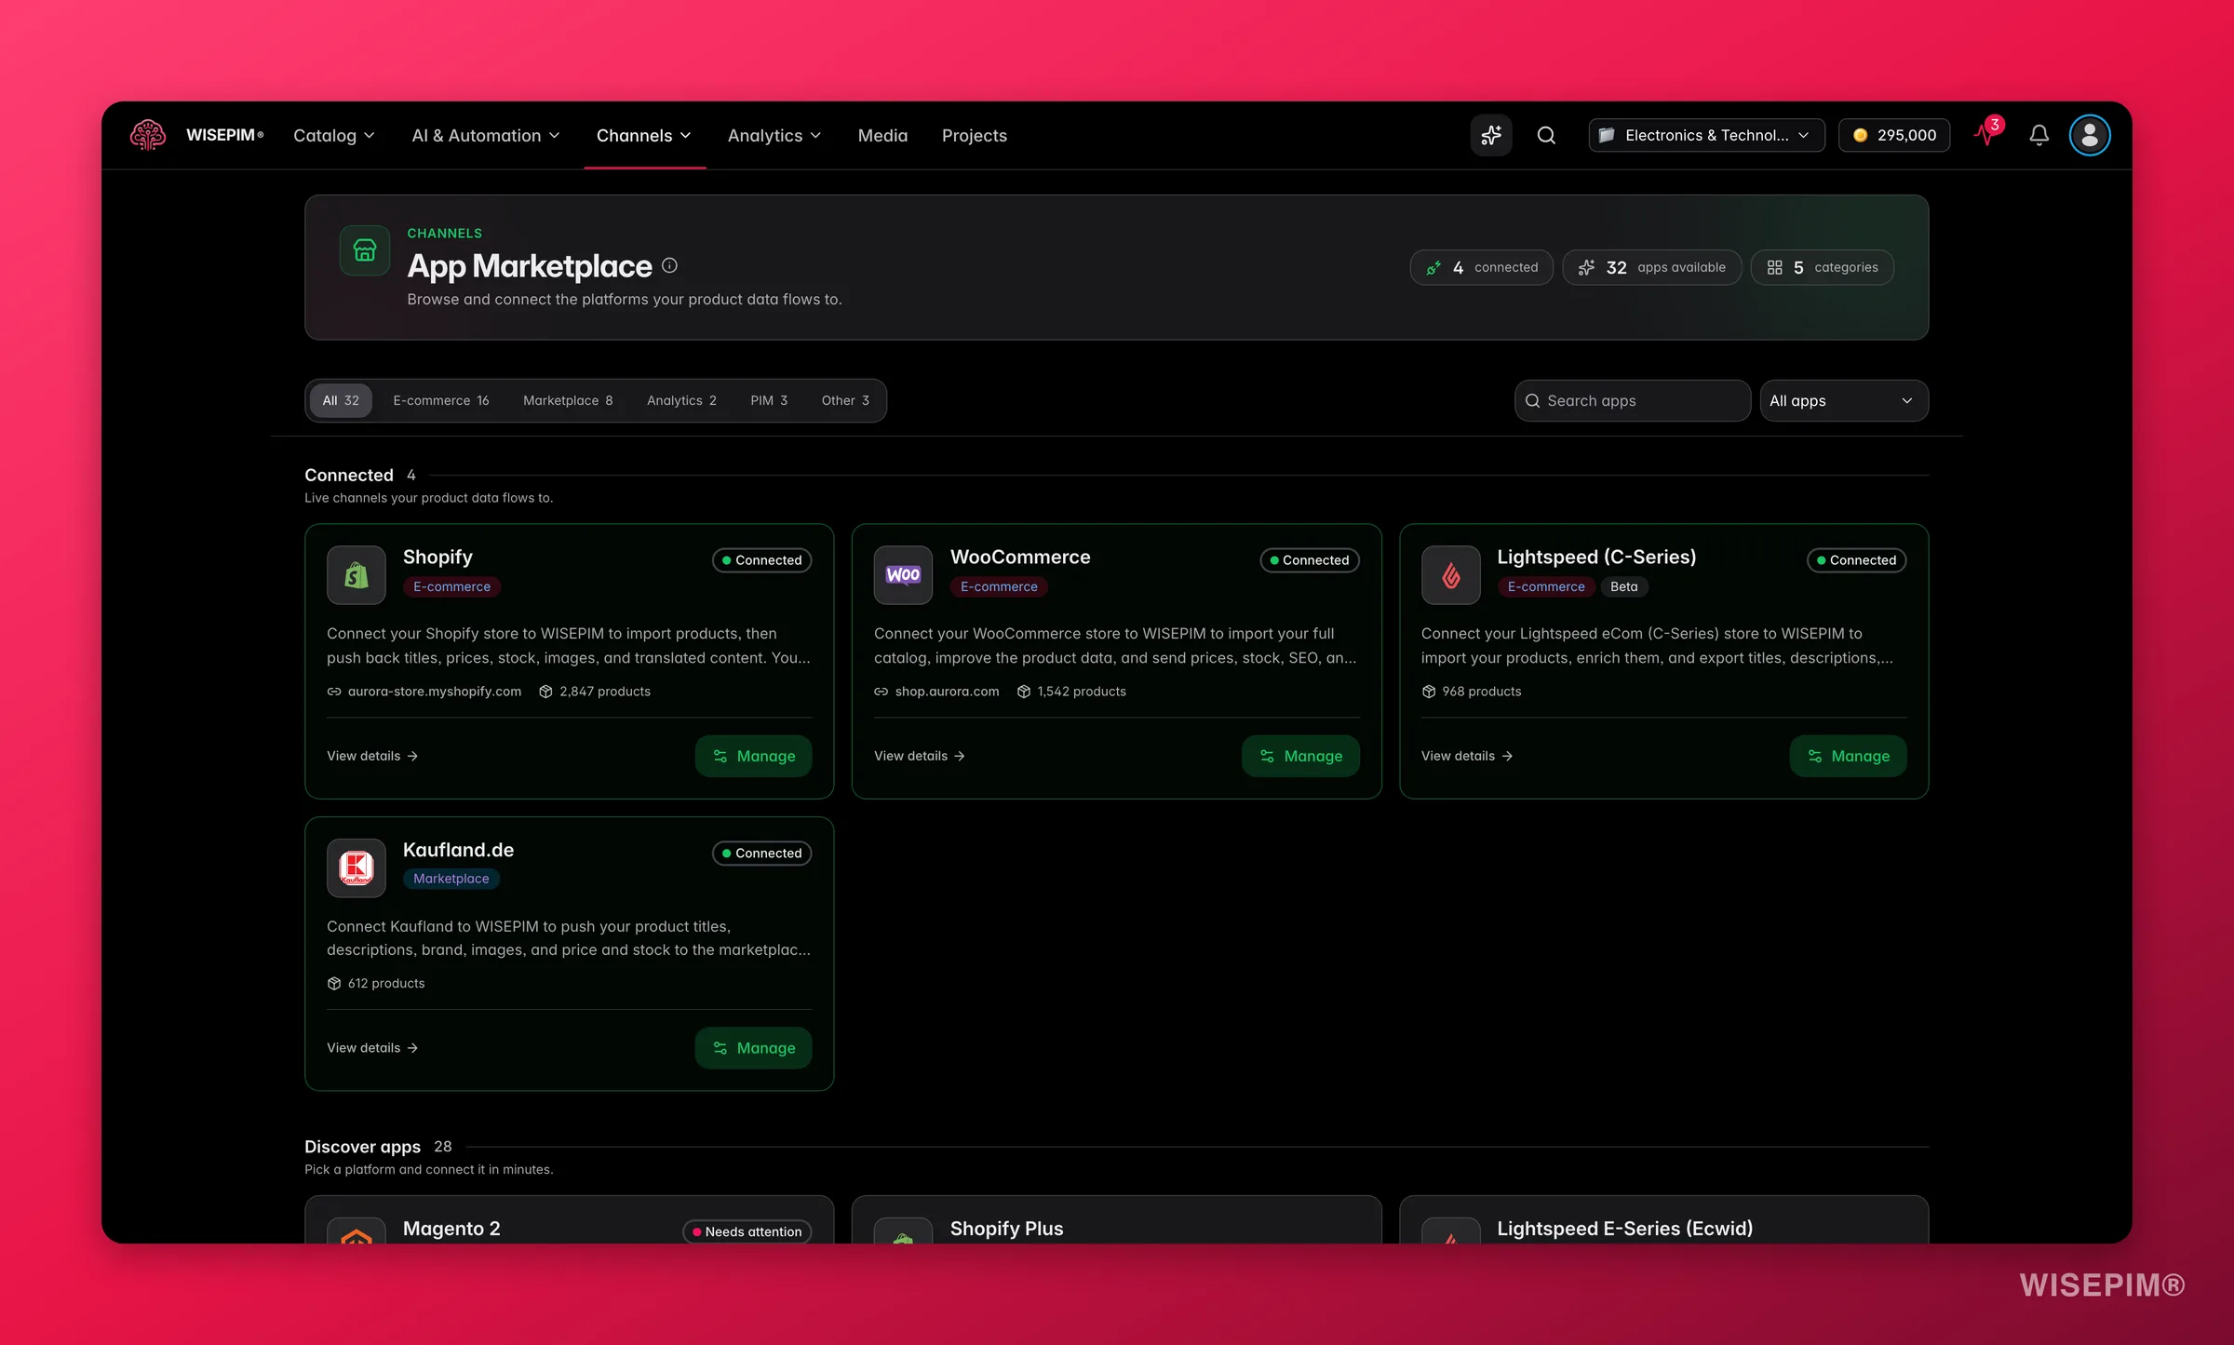Click the WooCommerce app logo
Image resolution: width=2234 pixels, height=1345 pixels.
click(x=903, y=575)
